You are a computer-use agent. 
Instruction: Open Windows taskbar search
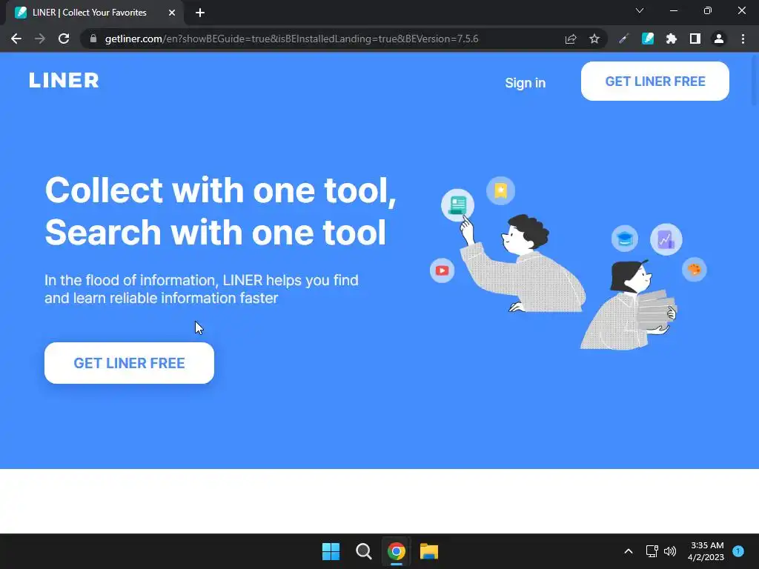(x=363, y=551)
